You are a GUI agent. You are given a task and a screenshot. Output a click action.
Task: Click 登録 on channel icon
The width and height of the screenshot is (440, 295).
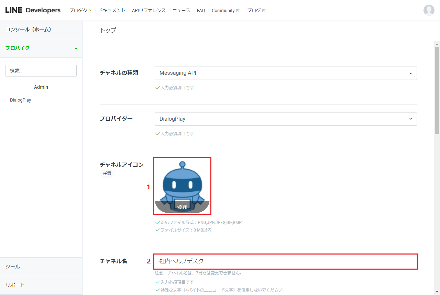182,206
